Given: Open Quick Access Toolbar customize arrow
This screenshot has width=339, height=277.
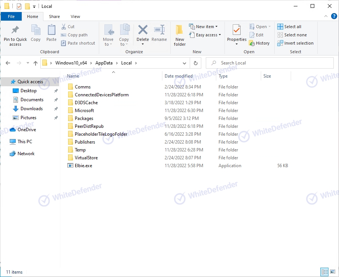Looking at the screenshot, I should coord(34,6).
